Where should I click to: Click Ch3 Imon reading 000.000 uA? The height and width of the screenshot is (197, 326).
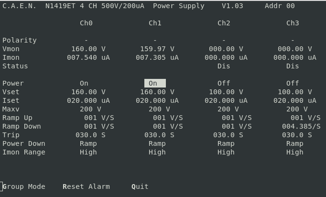click(295, 57)
